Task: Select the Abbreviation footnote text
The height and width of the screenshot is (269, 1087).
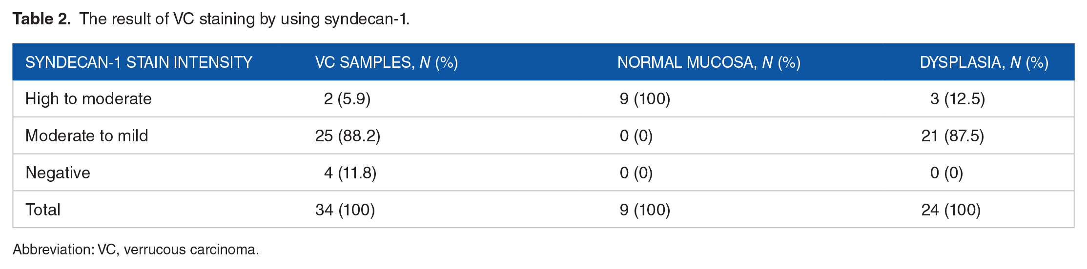Action: click(136, 250)
